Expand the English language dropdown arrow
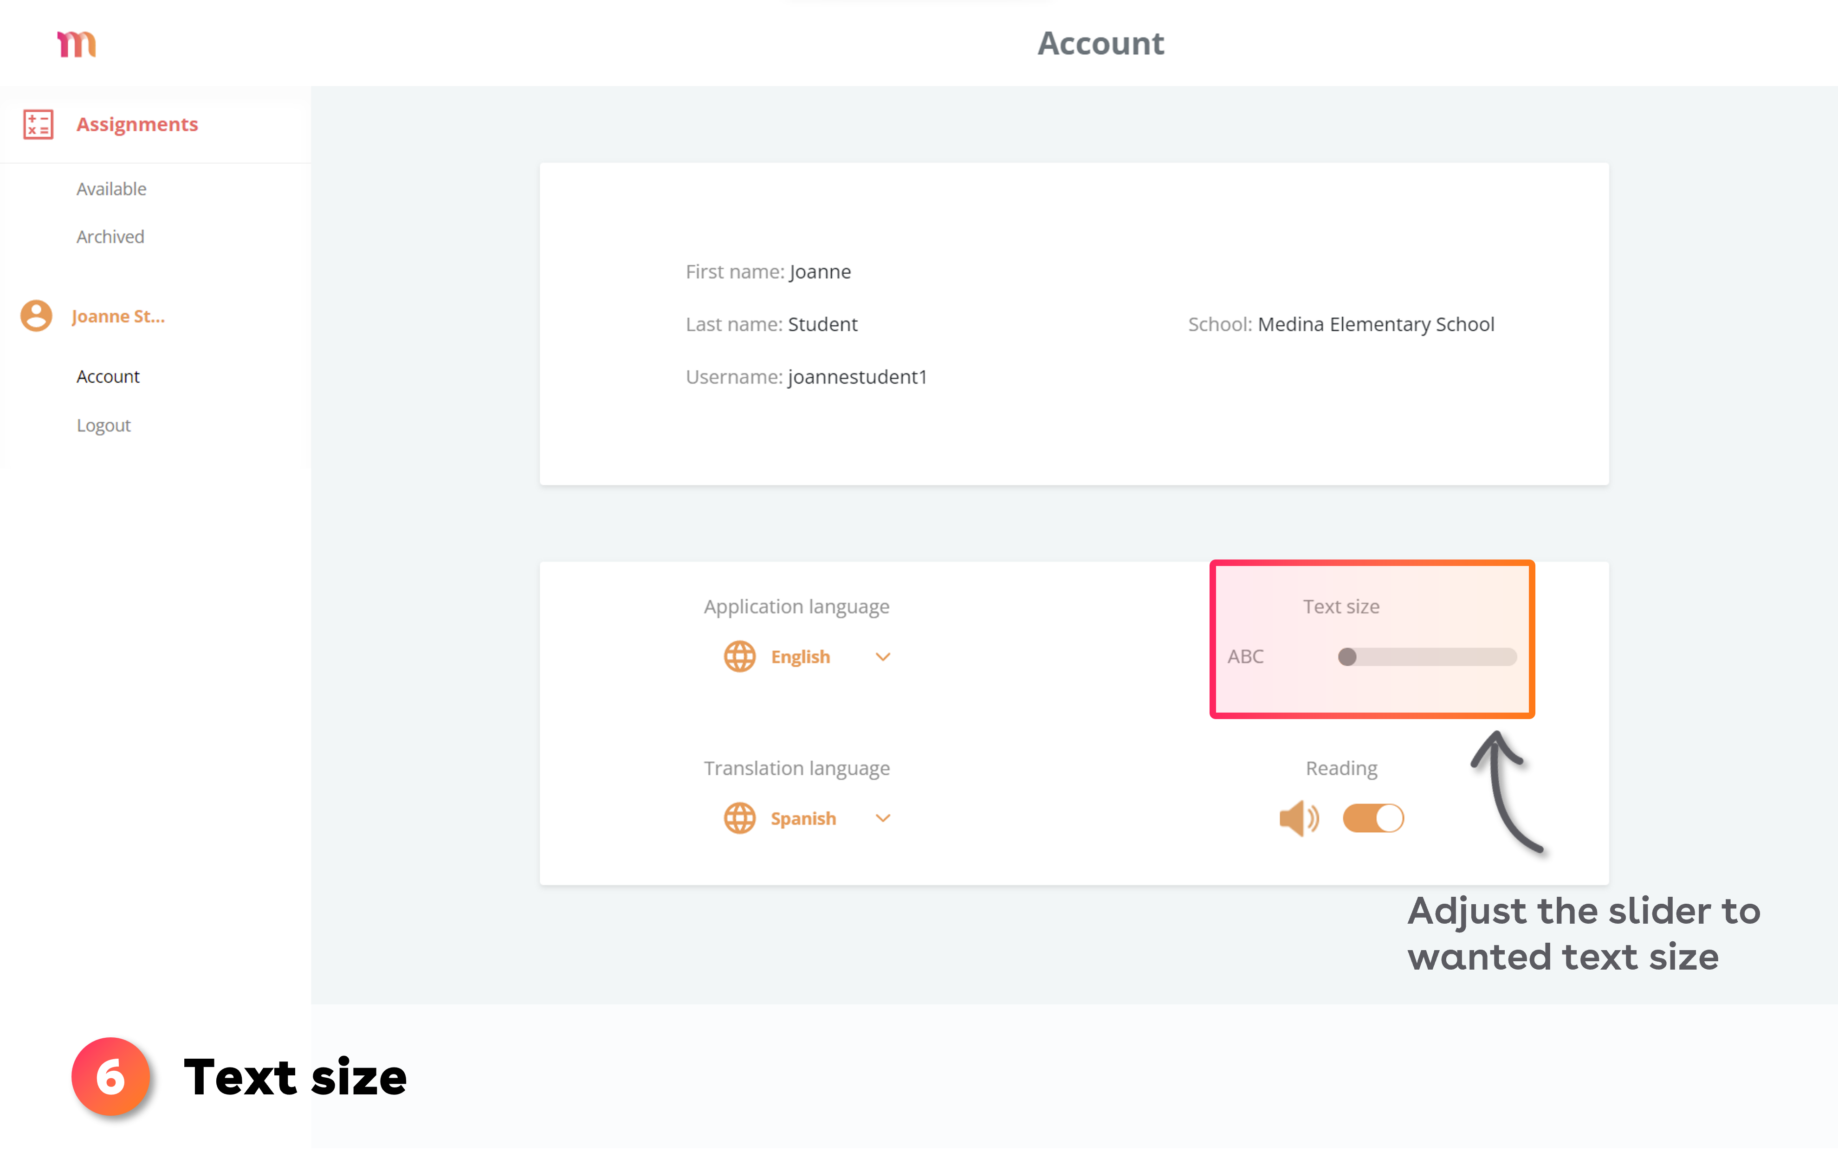Image resolution: width=1838 pixels, height=1151 pixels. (883, 656)
